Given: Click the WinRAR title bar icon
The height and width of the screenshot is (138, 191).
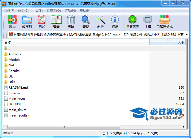Looking at the screenshot, I should pyautogui.click(x=4, y=4).
